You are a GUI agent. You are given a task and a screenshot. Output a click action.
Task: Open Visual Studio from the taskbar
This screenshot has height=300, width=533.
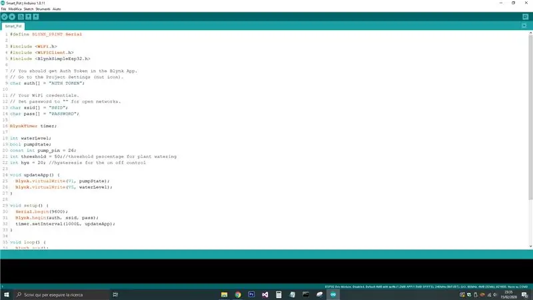coord(265,295)
